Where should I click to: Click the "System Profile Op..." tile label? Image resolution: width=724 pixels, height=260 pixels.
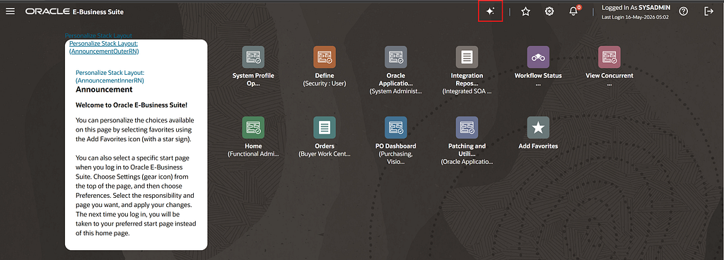(254, 79)
